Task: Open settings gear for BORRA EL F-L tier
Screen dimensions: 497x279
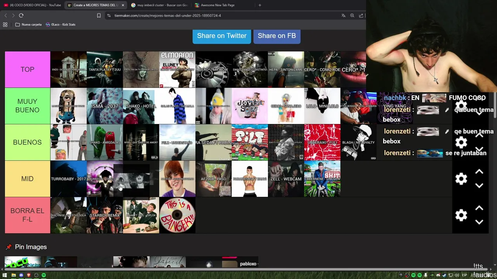Action: [x=461, y=215]
